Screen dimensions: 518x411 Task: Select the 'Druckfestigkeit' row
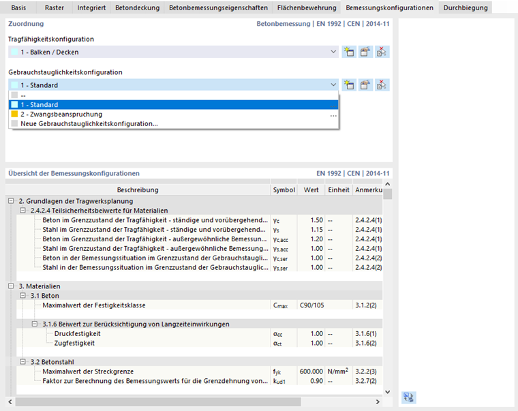point(200,334)
